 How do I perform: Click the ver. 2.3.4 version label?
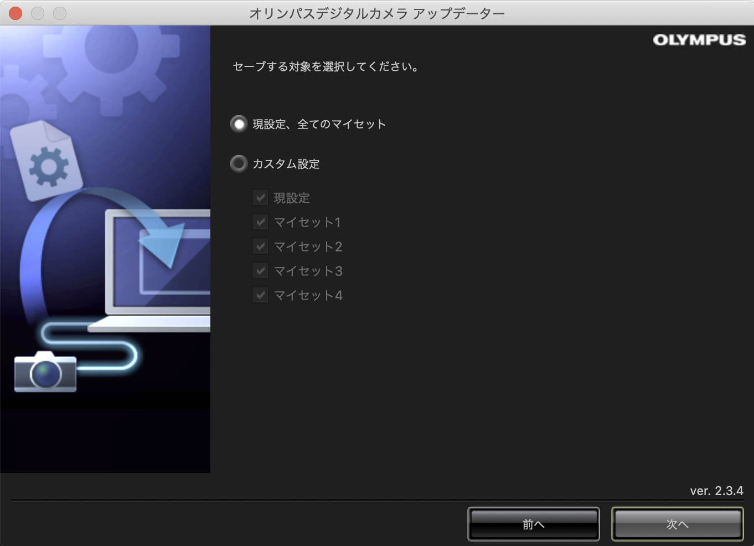coord(716,491)
